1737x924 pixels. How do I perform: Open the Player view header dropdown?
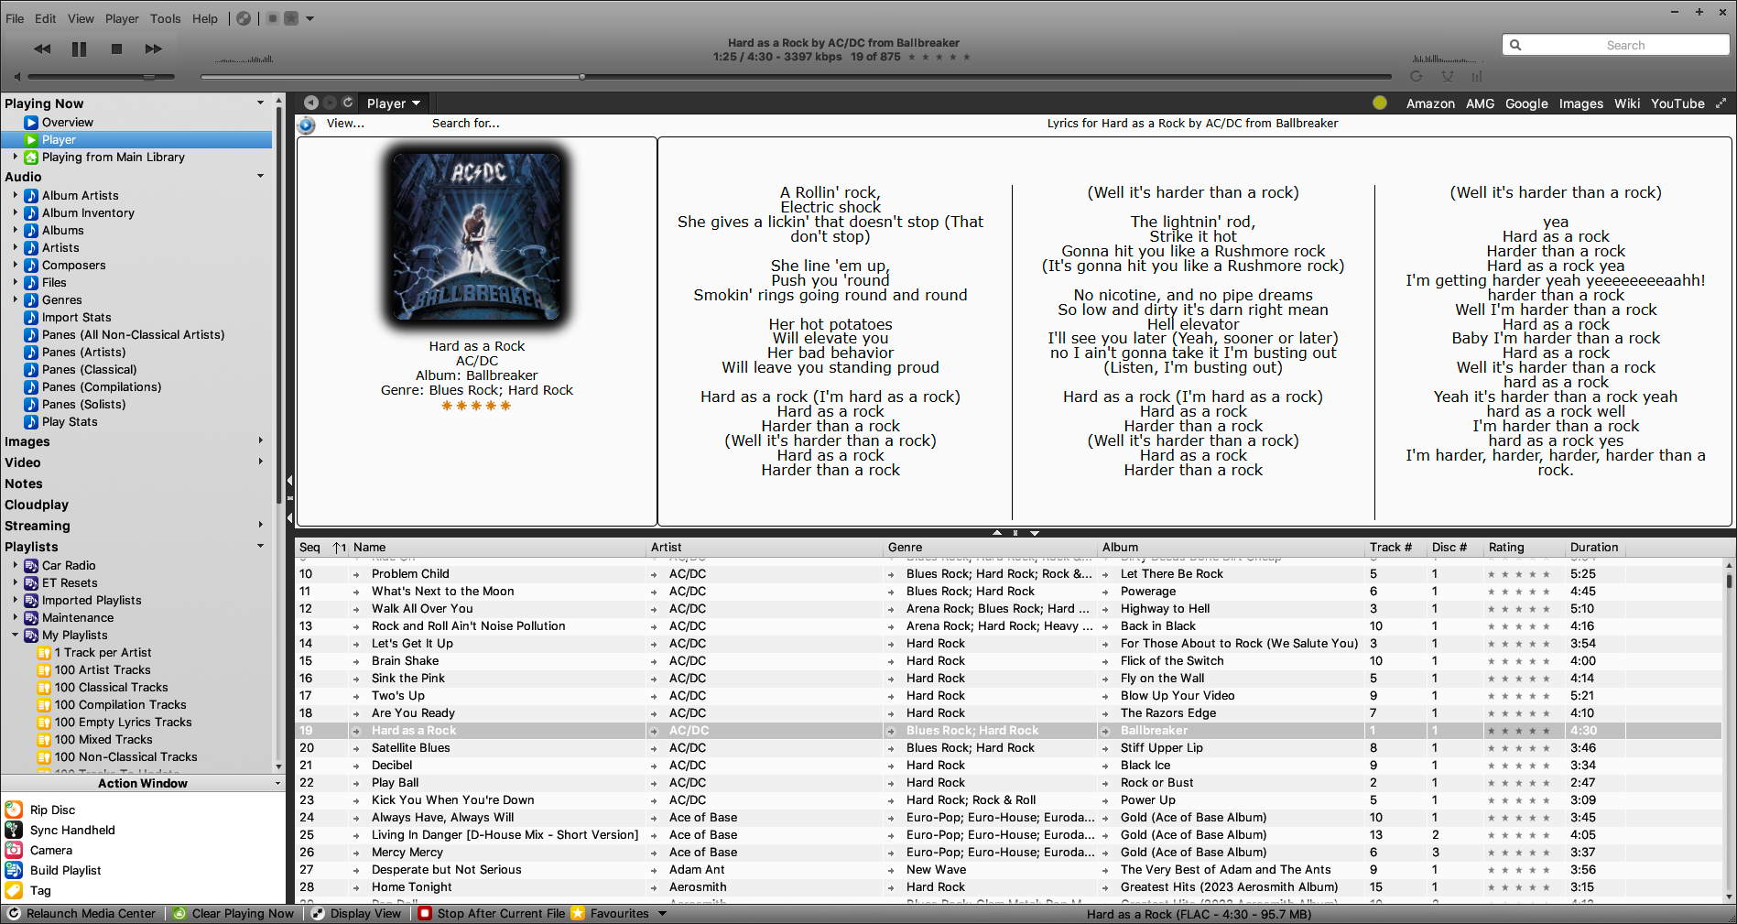pyautogui.click(x=394, y=103)
